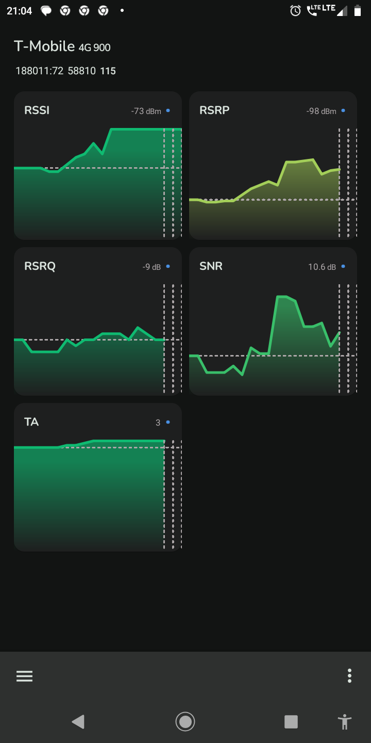Viewport: 371px width, 743px height.
Task: Tap the blue dot beside TA value
Action: 168,423
